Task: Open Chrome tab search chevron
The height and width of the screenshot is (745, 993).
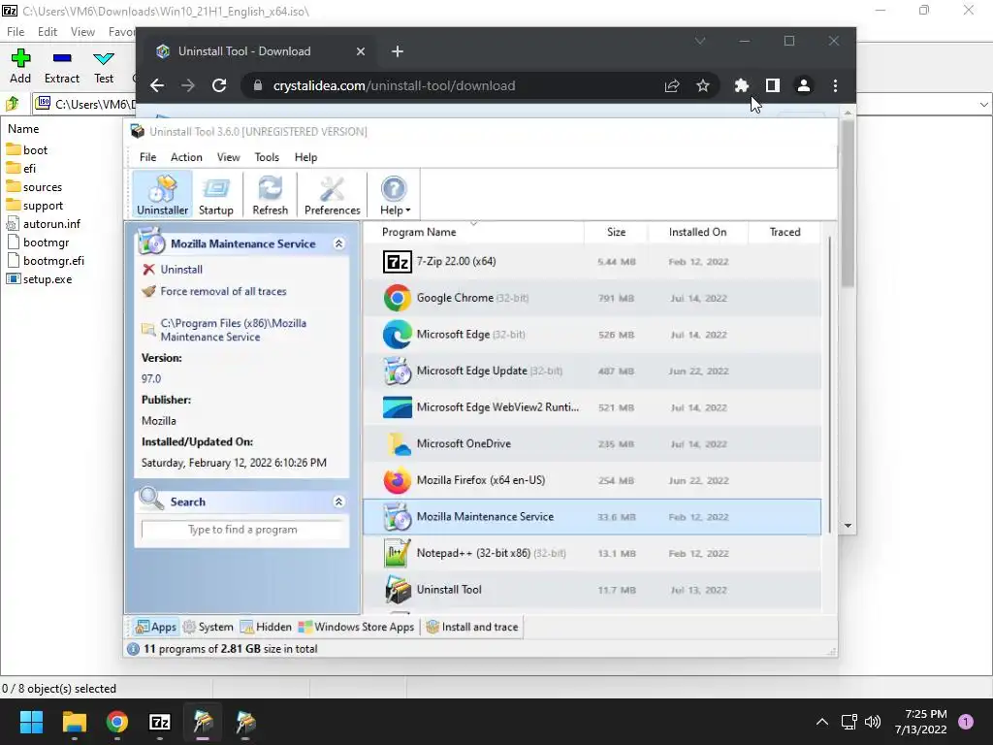Action: 700,41
